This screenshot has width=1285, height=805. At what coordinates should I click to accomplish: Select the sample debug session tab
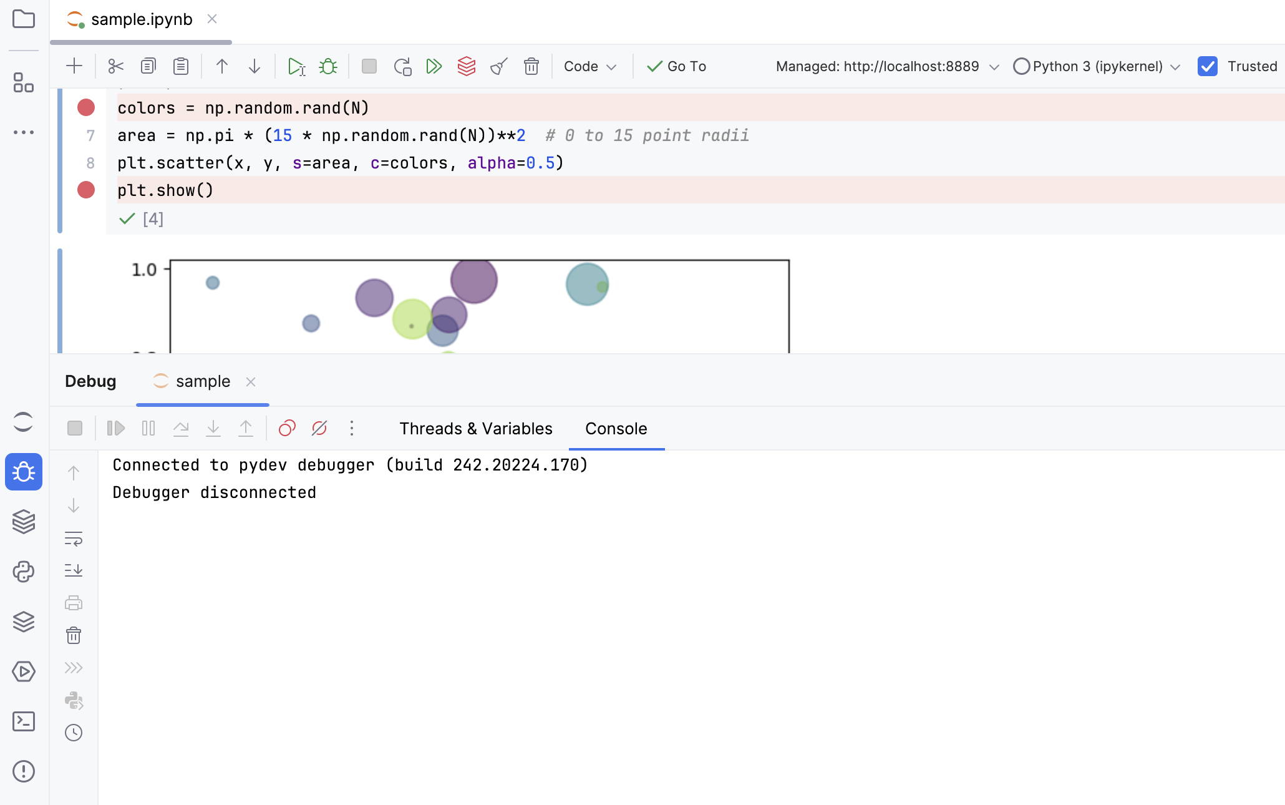click(202, 381)
